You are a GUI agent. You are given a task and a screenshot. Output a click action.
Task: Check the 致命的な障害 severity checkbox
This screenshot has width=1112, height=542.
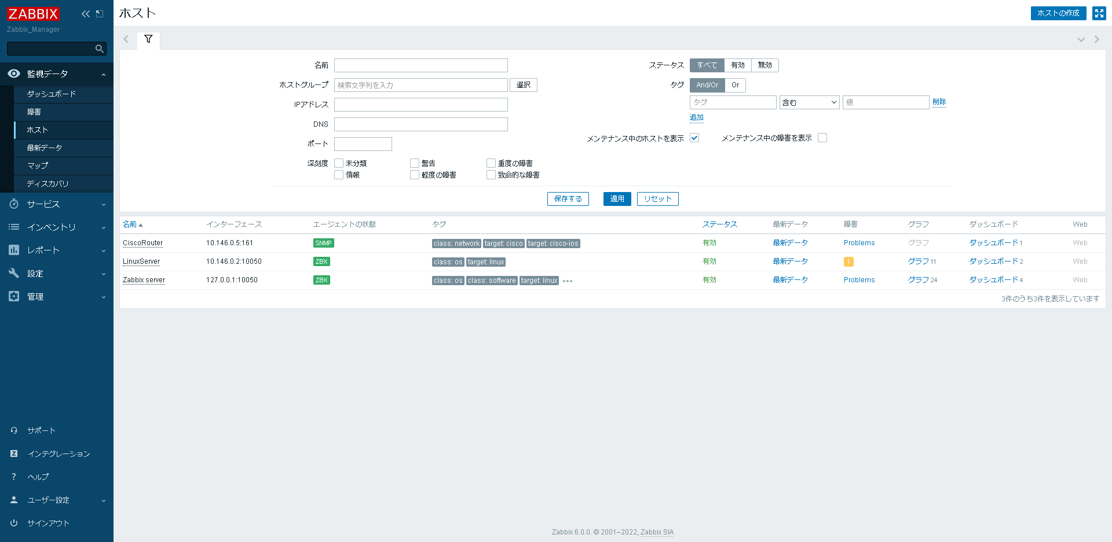(x=491, y=175)
